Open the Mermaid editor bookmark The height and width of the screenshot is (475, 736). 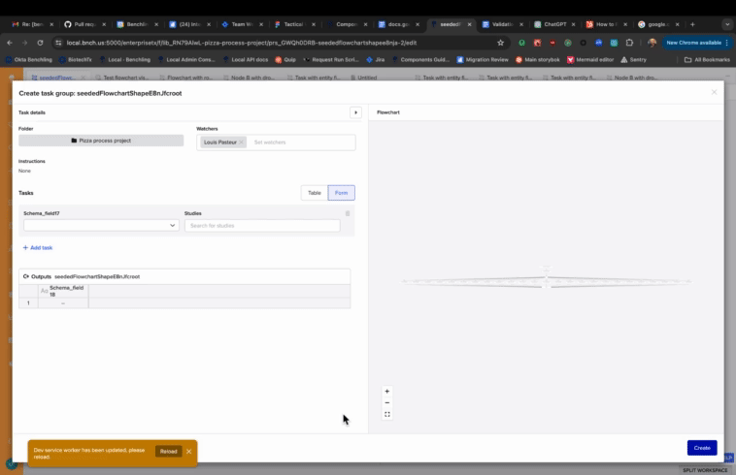click(x=590, y=60)
